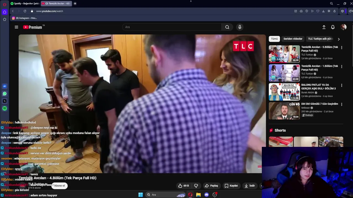Open the Opera player toolbar icon
353x198 pixels.
(x=312, y=11)
